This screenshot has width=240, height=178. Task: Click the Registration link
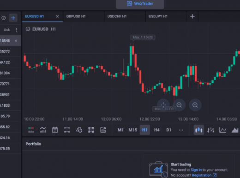(204, 175)
